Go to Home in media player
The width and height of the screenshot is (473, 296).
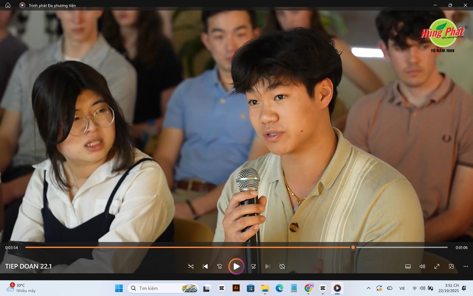point(8,5)
